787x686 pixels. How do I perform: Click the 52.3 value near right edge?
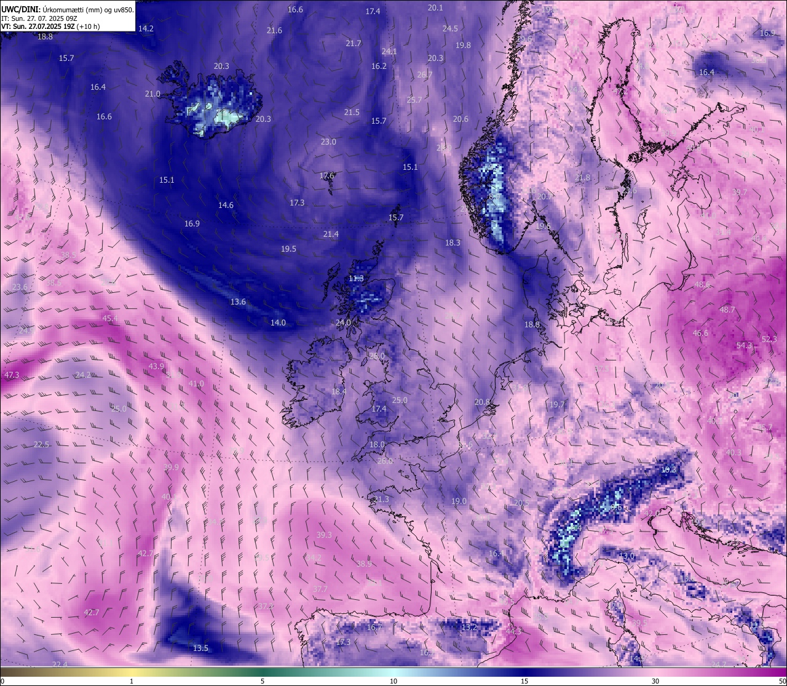click(x=769, y=339)
